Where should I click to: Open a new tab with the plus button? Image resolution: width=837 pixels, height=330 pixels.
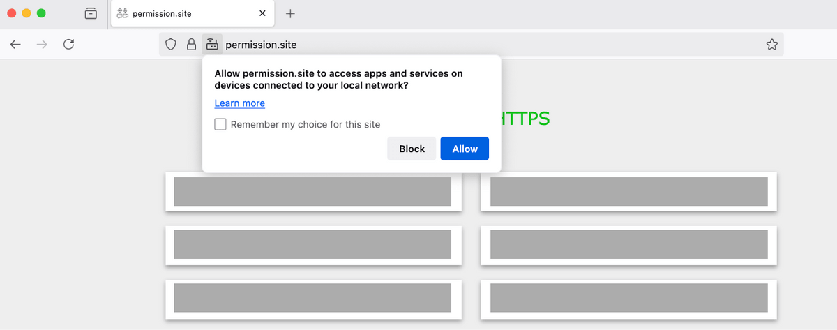(291, 13)
